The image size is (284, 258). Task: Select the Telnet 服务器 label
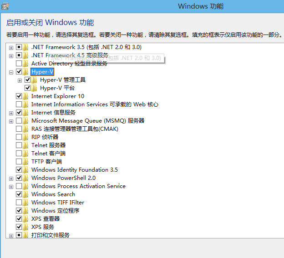pyautogui.click(x=49, y=145)
